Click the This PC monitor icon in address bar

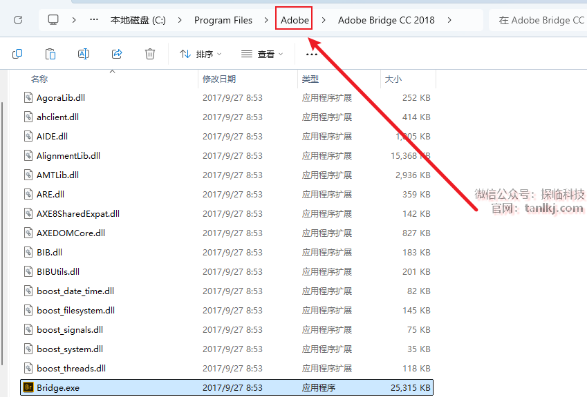click(53, 20)
